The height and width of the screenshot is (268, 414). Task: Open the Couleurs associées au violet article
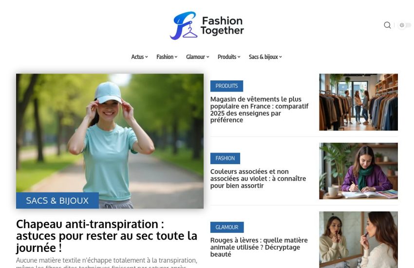(258, 178)
